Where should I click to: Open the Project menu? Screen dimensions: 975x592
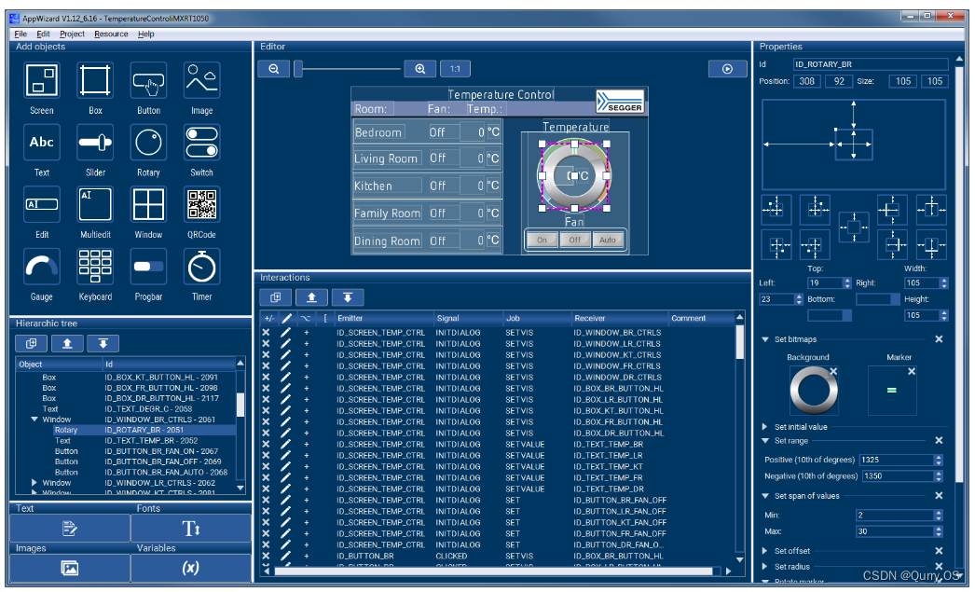click(x=72, y=34)
